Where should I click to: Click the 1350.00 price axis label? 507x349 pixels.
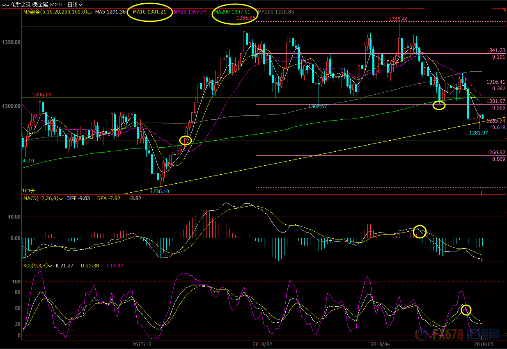[x=11, y=42]
